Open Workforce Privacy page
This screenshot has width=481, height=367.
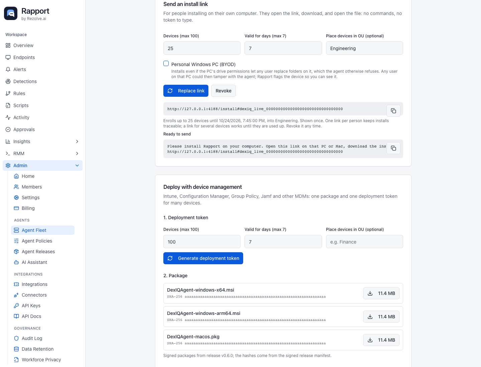43,360
